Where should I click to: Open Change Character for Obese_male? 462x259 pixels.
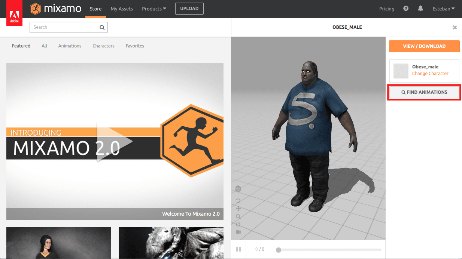pyautogui.click(x=430, y=74)
